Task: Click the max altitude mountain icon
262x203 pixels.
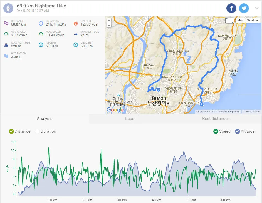Action: pyautogui.click(x=6, y=45)
